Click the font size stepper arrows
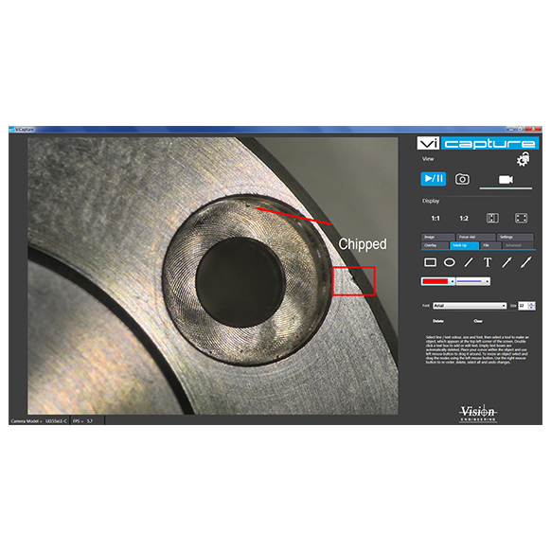Viewport: 551px width, 551px height. (531, 306)
